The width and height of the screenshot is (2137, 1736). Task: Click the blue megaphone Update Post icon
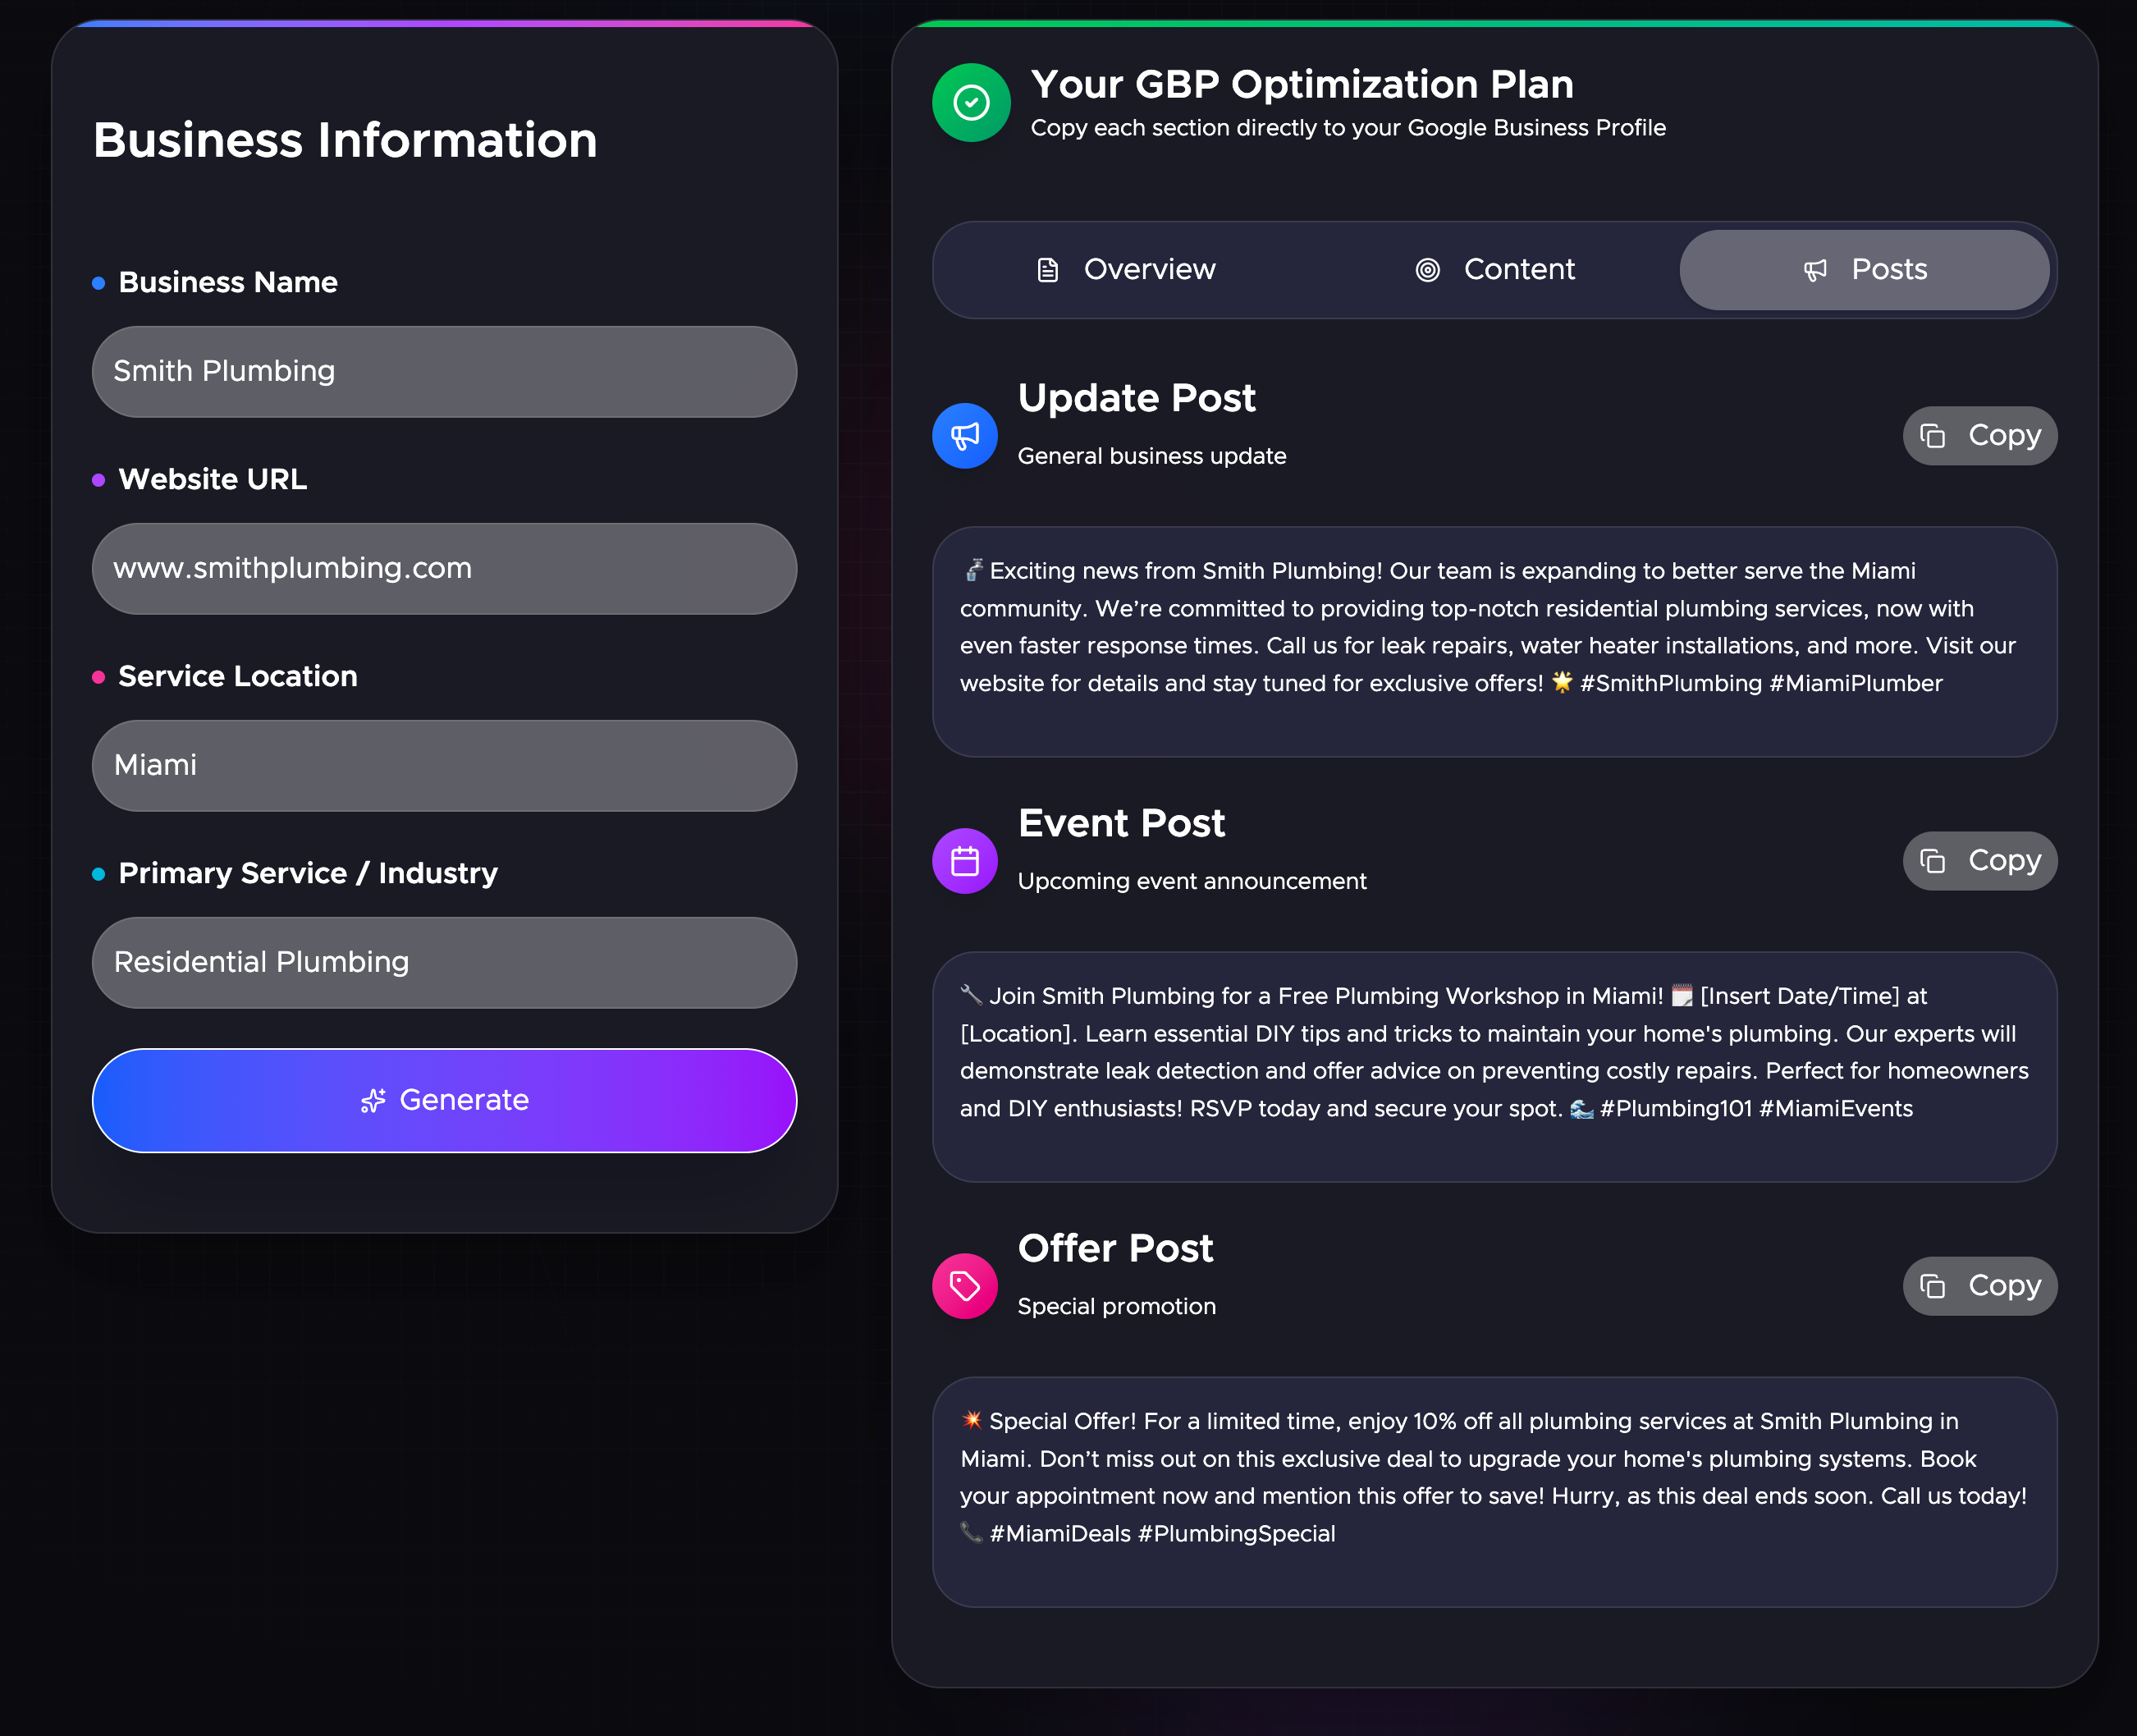pos(964,436)
